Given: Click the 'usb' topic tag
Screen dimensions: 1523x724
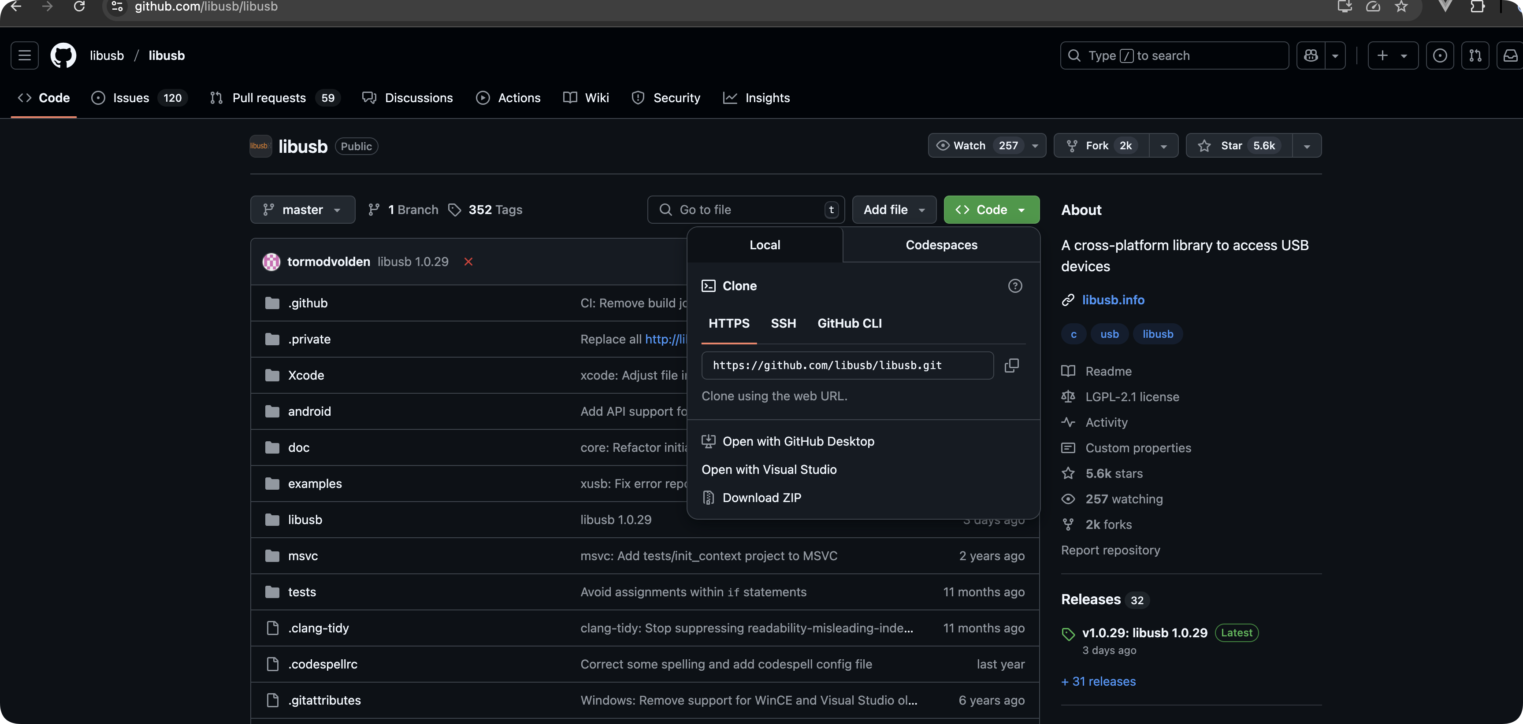Looking at the screenshot, I should coord(1109,334).
